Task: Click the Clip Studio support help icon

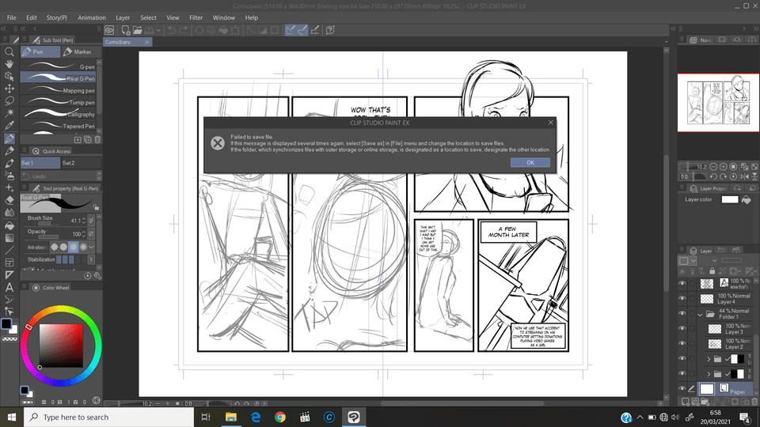Action: [x=330, y=30]
